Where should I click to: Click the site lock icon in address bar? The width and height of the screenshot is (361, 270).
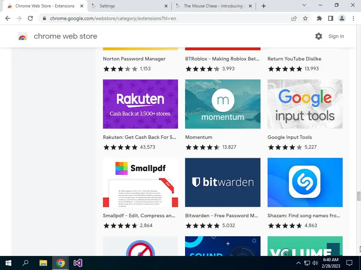pos(44,18)
